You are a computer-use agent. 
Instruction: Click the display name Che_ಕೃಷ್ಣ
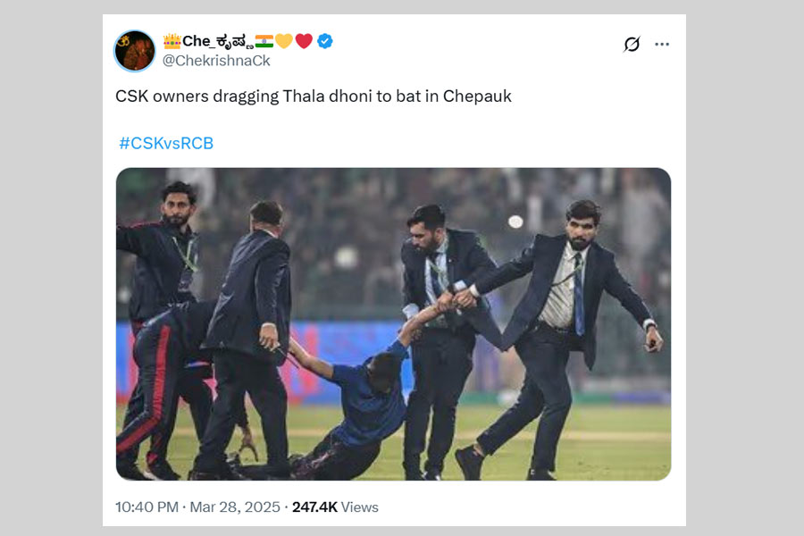pyautogui.click(x=217, y=41)
